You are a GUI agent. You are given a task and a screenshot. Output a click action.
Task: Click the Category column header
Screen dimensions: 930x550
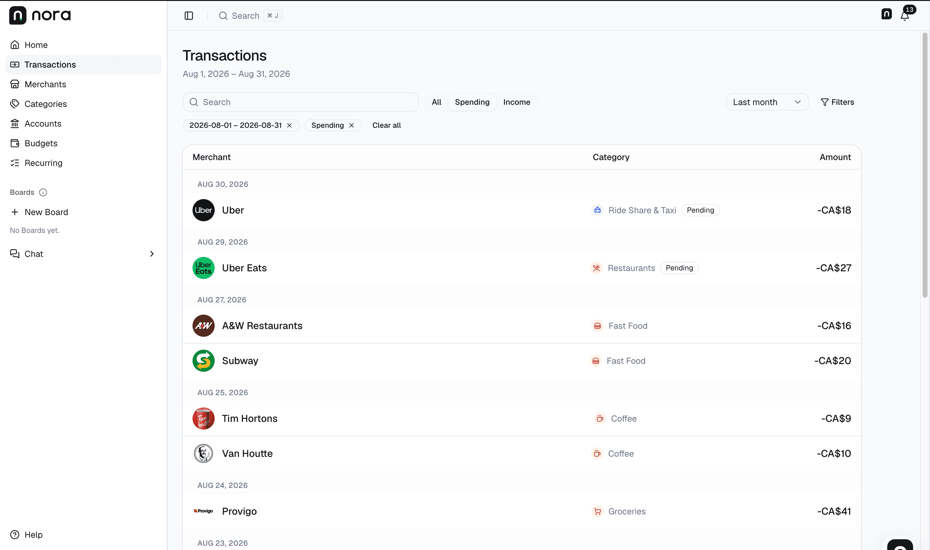(610, 157)
